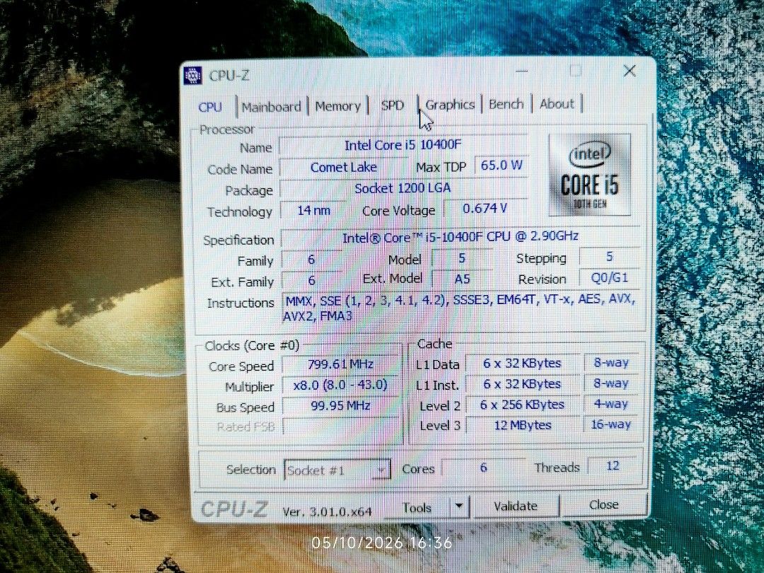Switch to the Mainboard tab

click(272, 107)
